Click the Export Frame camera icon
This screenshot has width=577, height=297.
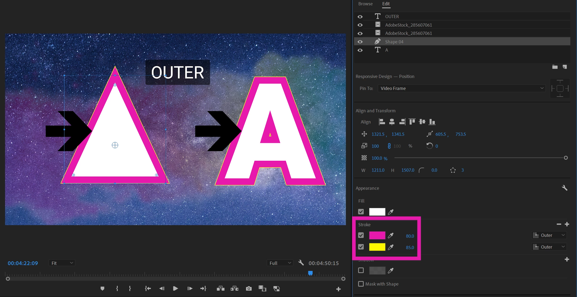[249, 288]
